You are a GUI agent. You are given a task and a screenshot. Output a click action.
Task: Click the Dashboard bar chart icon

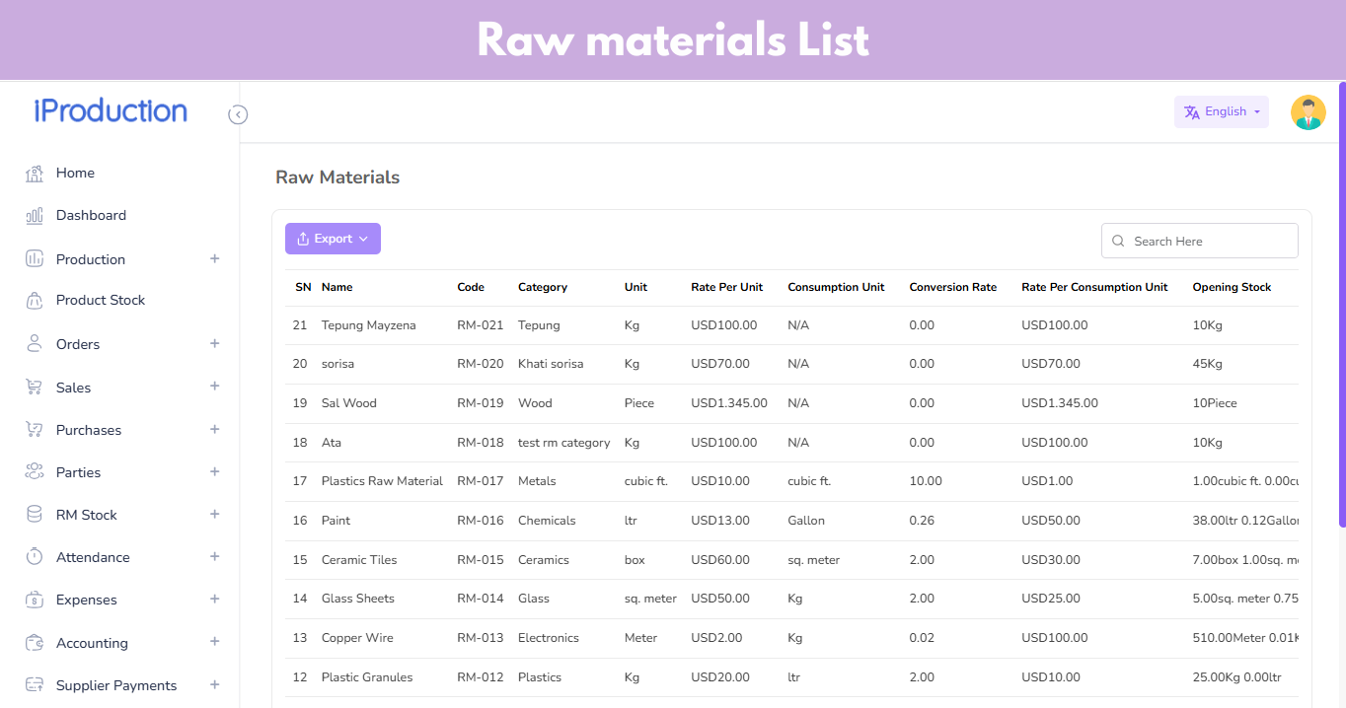pyautogui.click(x=35, y=216)
